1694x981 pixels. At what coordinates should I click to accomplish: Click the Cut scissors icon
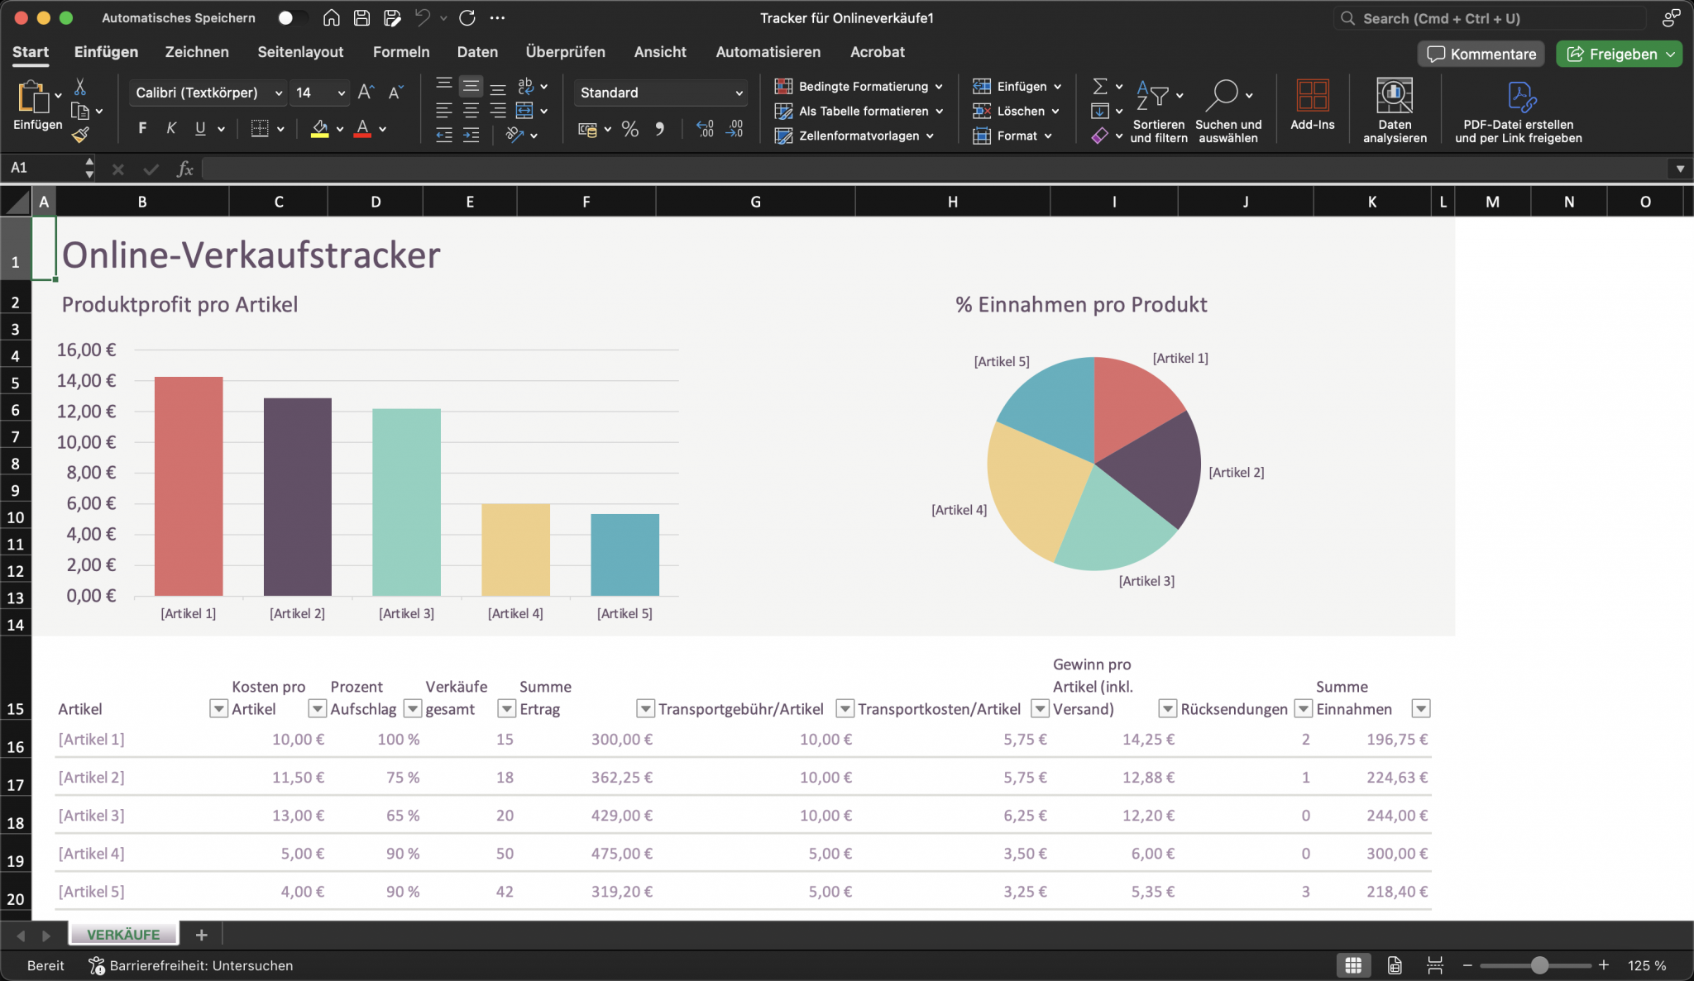click(80, 87)
